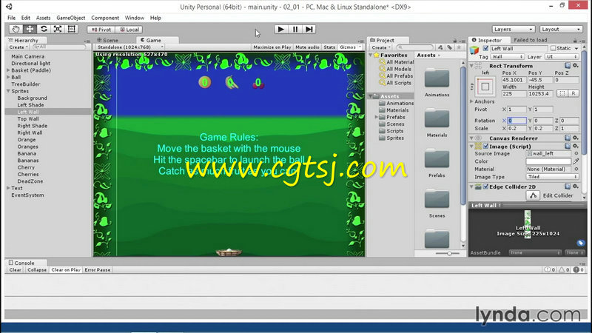Click search by type icon in Project
The image size is (592, 333).
[x=440, y=47]
